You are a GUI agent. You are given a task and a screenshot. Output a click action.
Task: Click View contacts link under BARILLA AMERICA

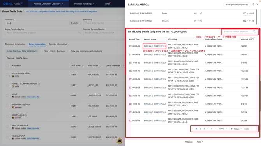point(33,128)
